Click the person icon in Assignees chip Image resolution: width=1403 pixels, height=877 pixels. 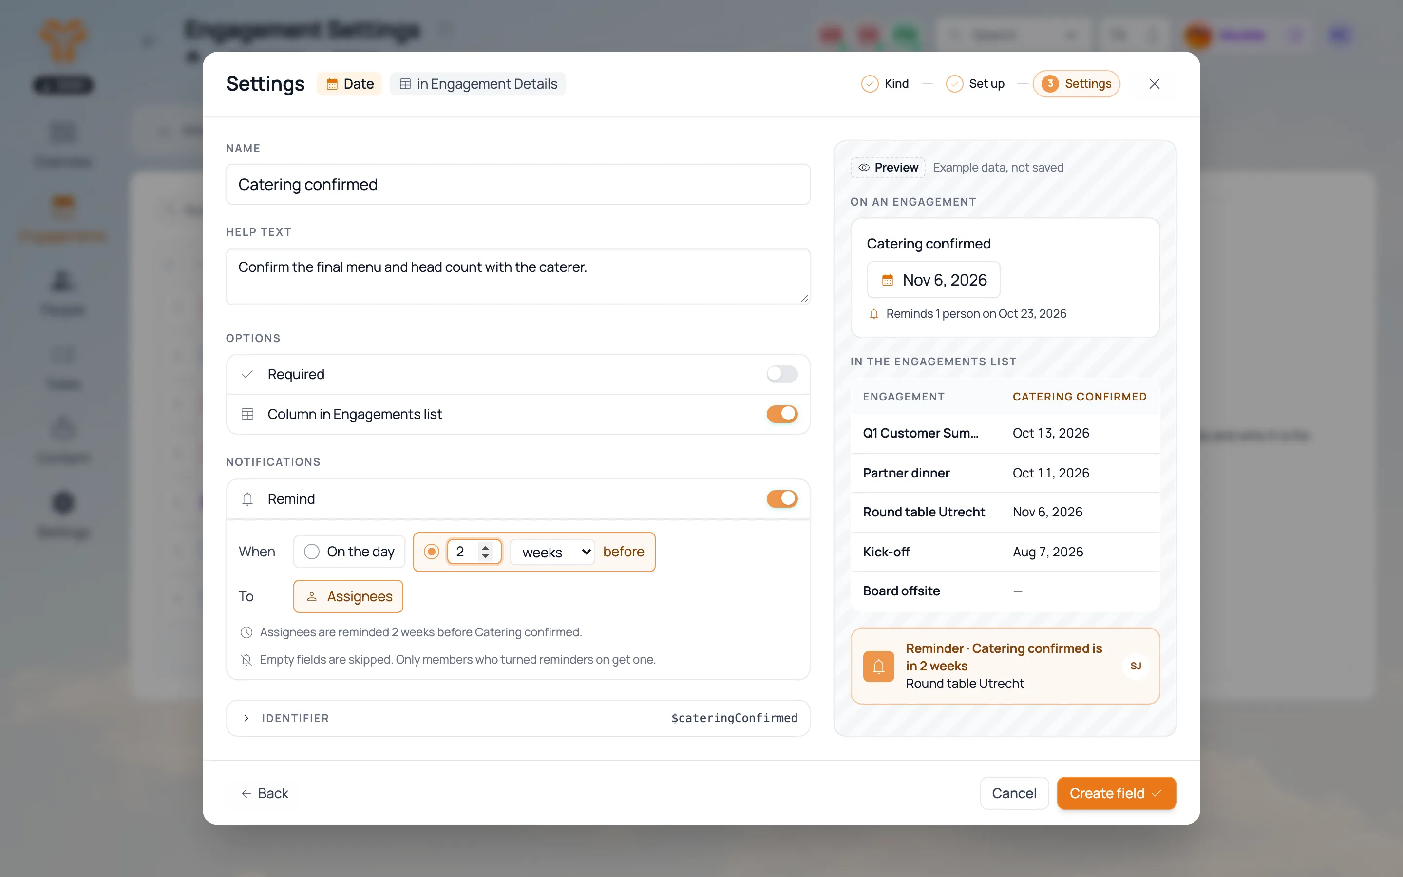[x=312, y=596]
